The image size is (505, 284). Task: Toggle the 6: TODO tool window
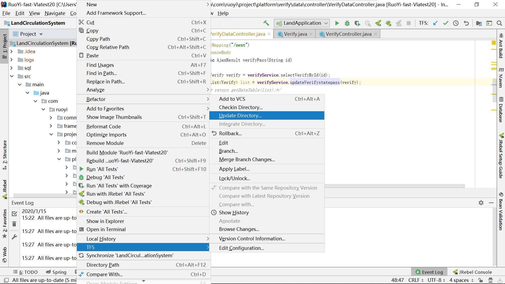click(x=26, y=272)
